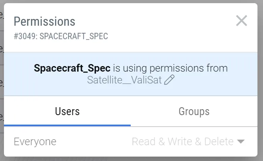
Task: Click the gray divider line under Groups tab
Action: [x=194, y=127]
